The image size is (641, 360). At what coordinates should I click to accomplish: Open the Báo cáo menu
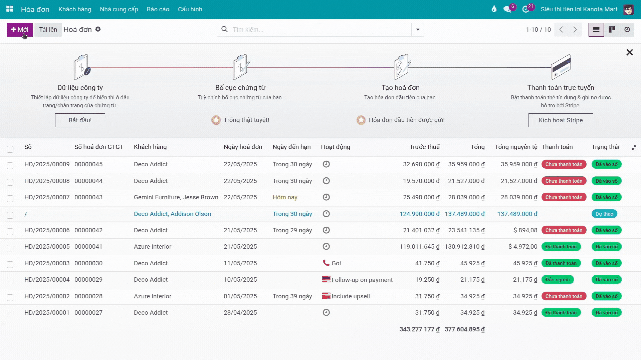pyautogui.click(x=158, y=9)
